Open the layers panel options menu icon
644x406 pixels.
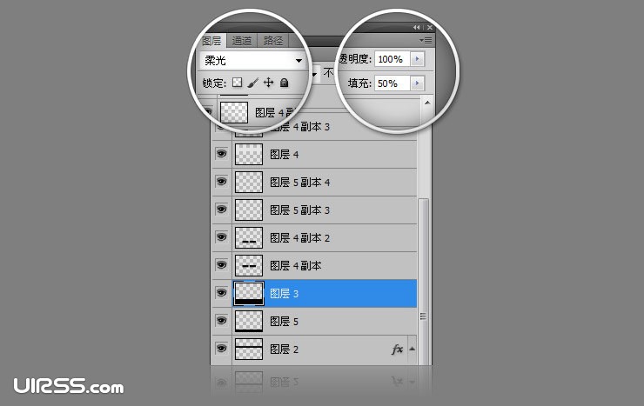(426, 40)
